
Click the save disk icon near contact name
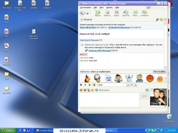(x=165, y=20)
